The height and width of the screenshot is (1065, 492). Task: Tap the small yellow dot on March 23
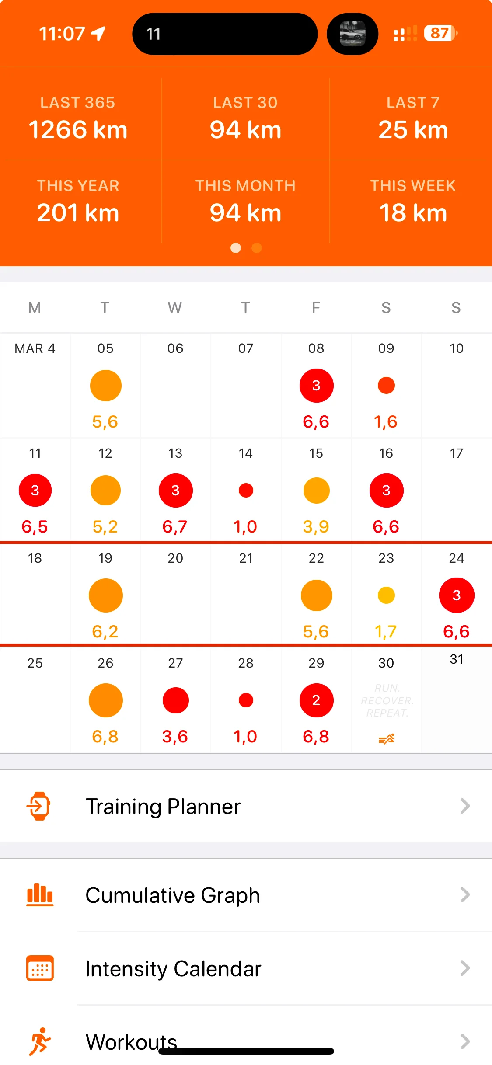(x=386, y=595)
